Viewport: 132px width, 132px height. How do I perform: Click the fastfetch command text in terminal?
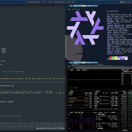tap(76, 9)
